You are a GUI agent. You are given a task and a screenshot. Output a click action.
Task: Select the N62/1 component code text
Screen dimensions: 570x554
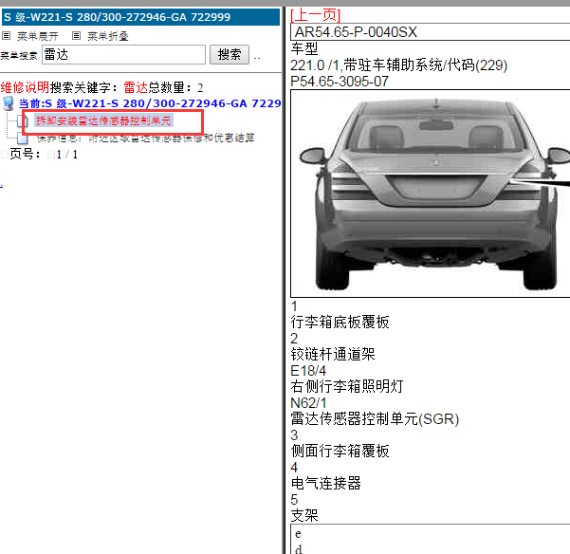point(308,403)
